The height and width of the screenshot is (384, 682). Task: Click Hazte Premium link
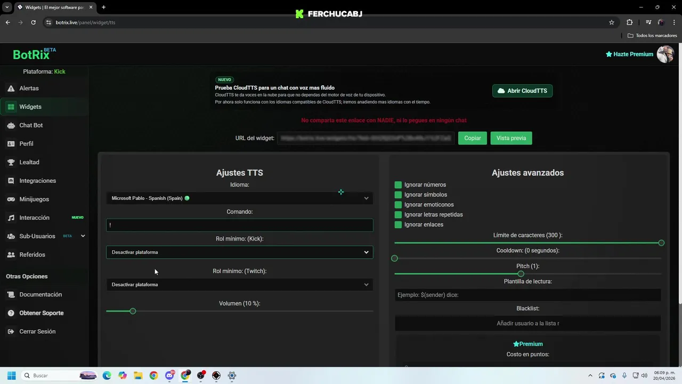coord(629,54)
